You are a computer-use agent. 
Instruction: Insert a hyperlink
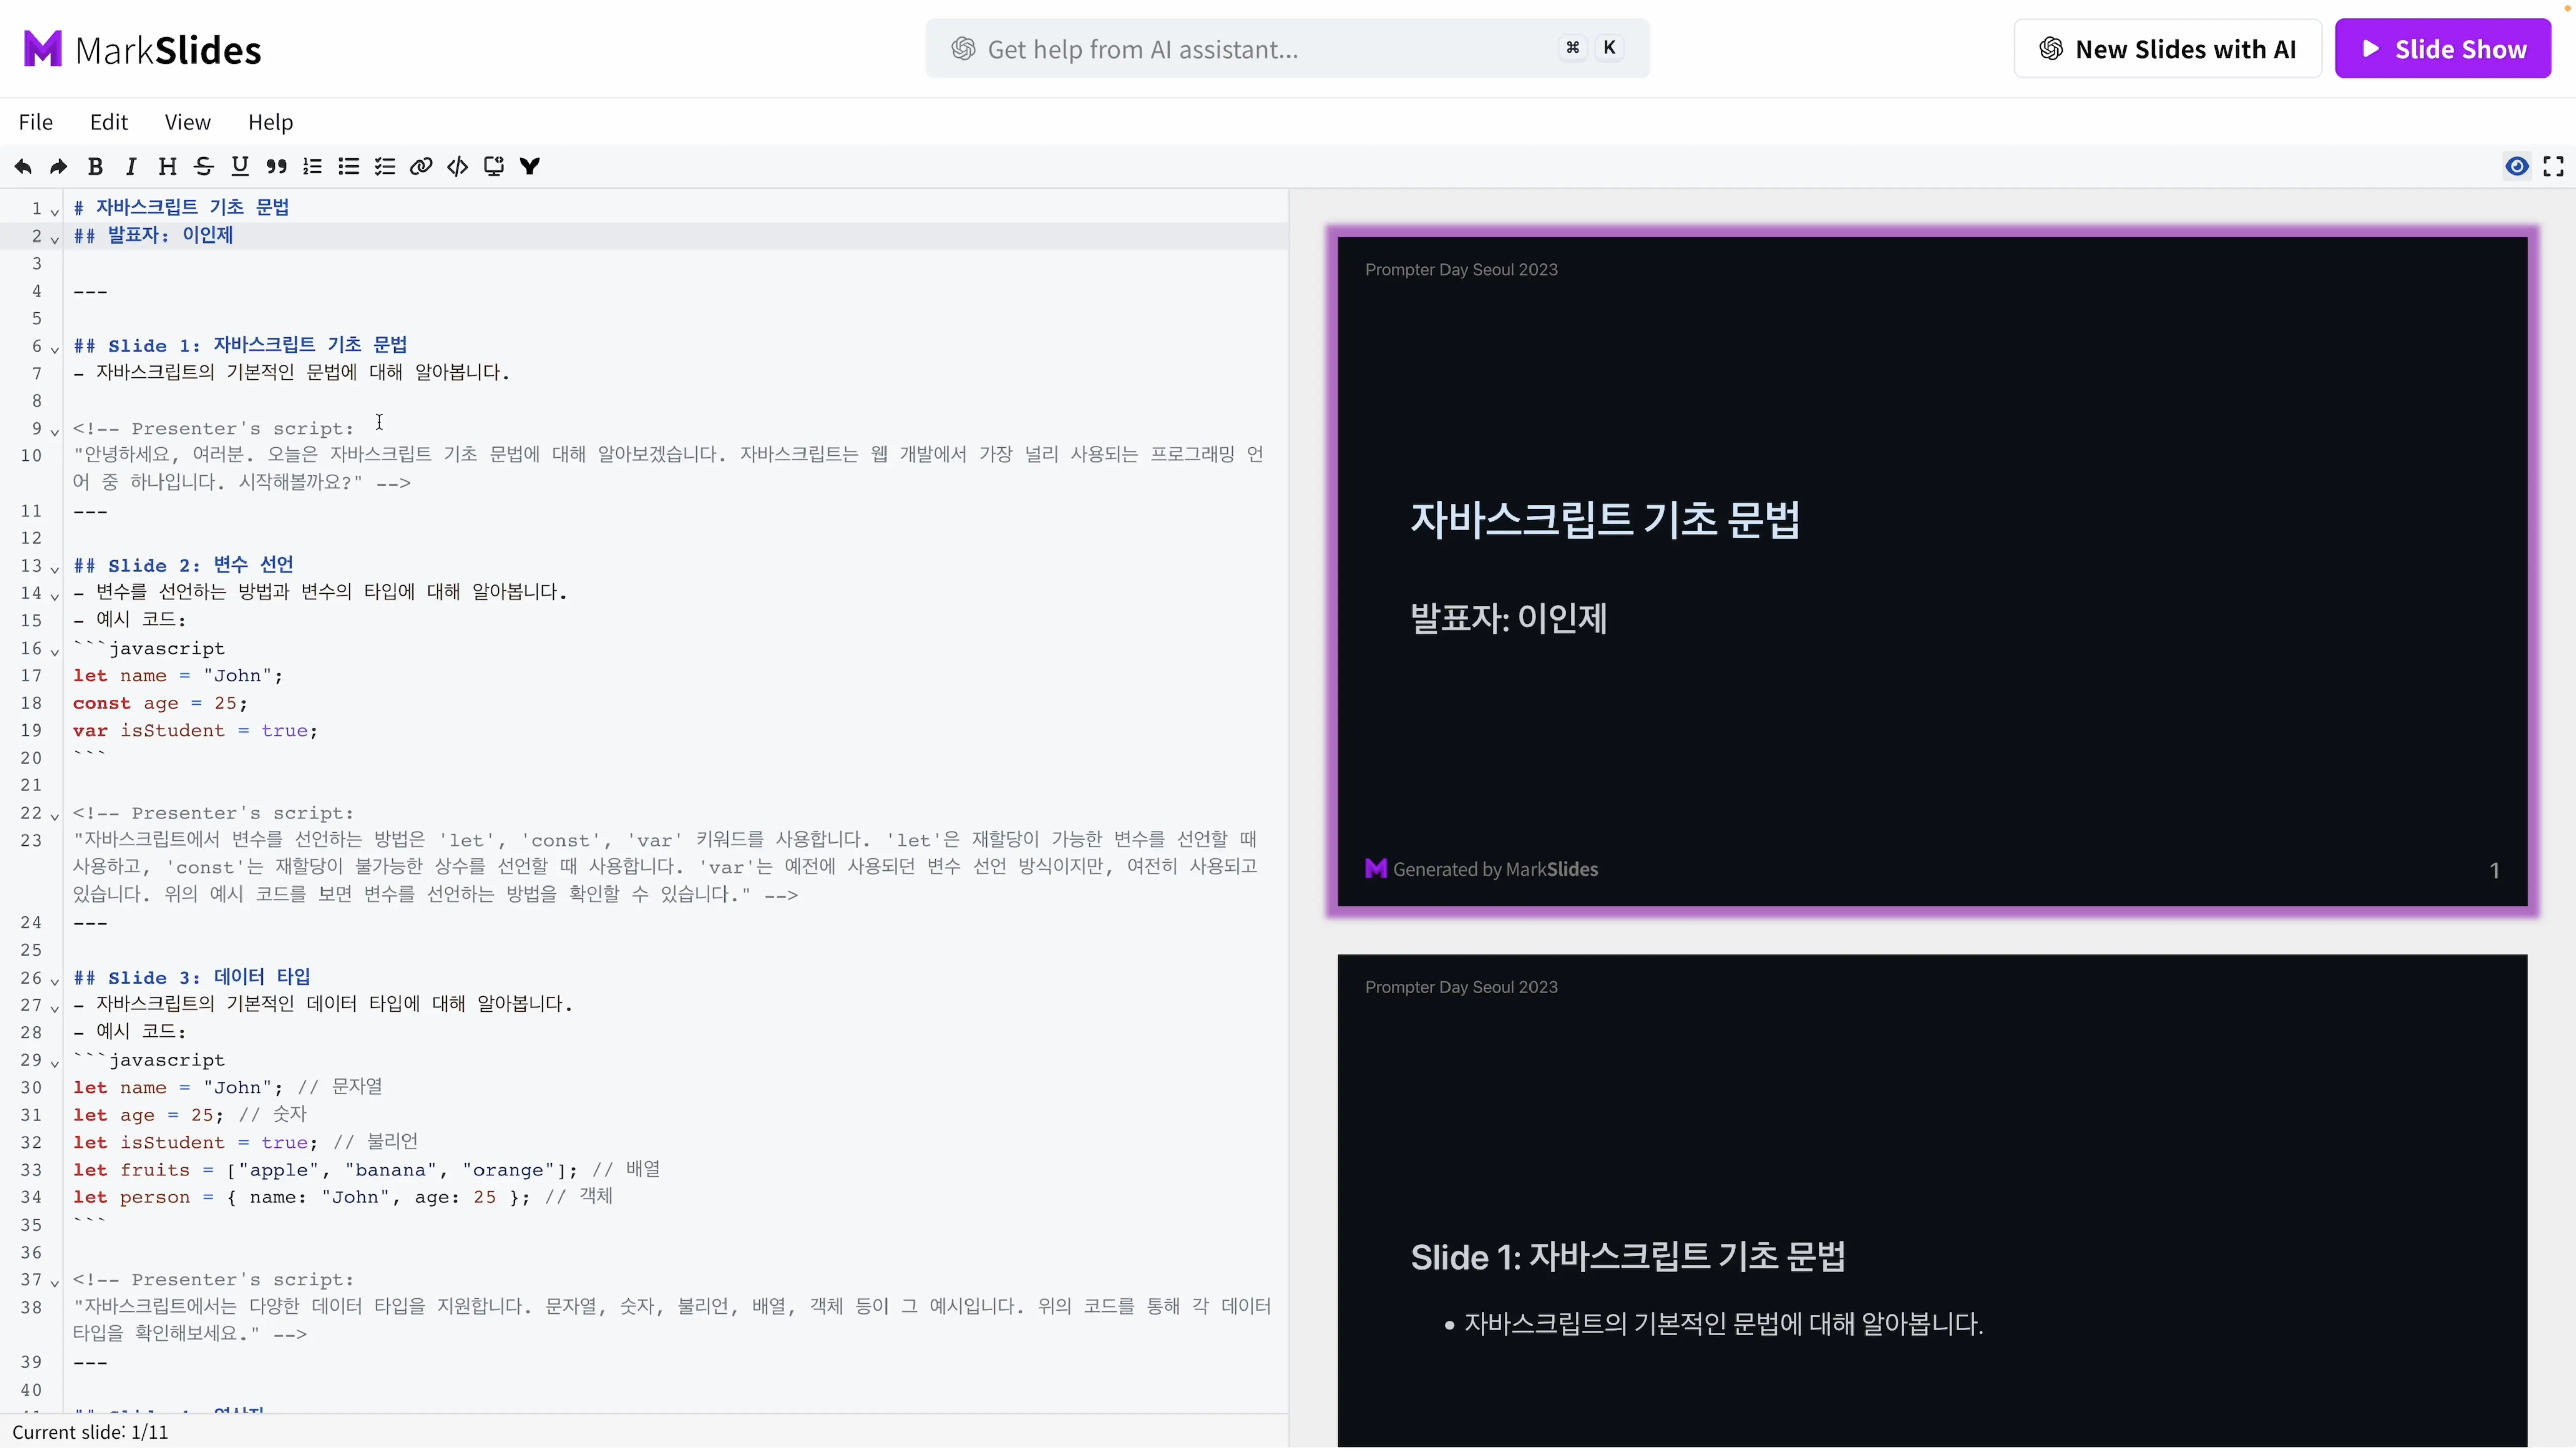point(421,166)
